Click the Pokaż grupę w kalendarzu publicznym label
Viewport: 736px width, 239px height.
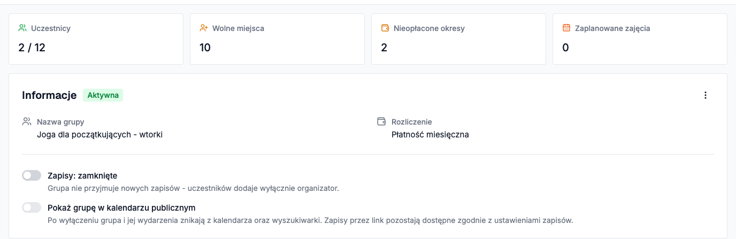pyautogui.click(x=121, y=207)
